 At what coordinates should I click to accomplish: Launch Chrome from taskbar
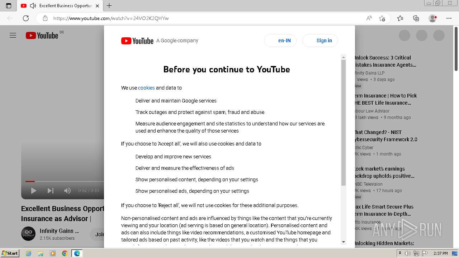65,253
